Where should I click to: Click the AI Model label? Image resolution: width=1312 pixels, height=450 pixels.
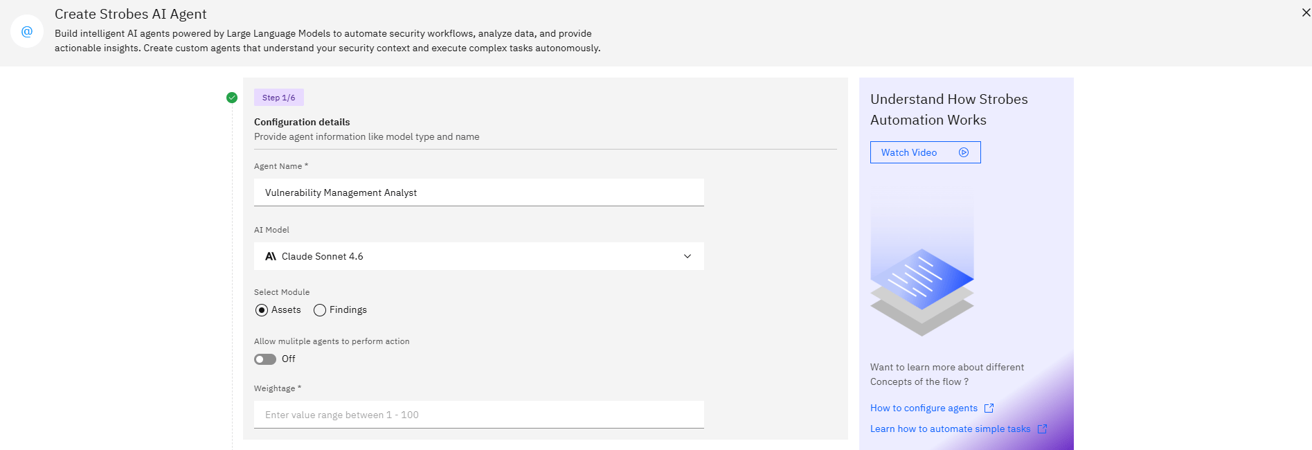[x=271, y=230]
